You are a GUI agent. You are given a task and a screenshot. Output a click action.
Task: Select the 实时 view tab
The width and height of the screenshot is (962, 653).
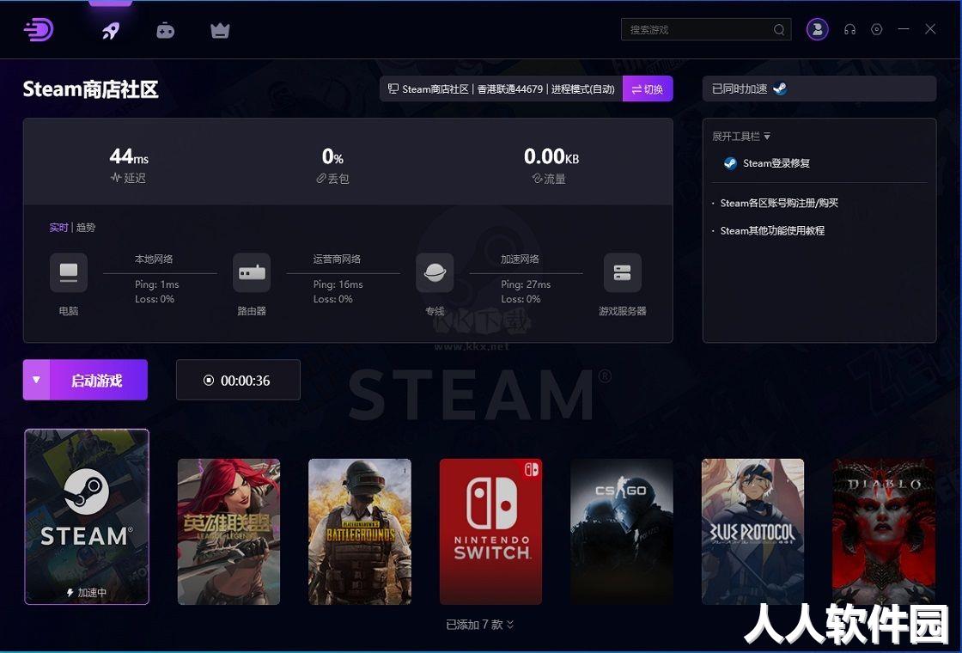coord(58,228)
